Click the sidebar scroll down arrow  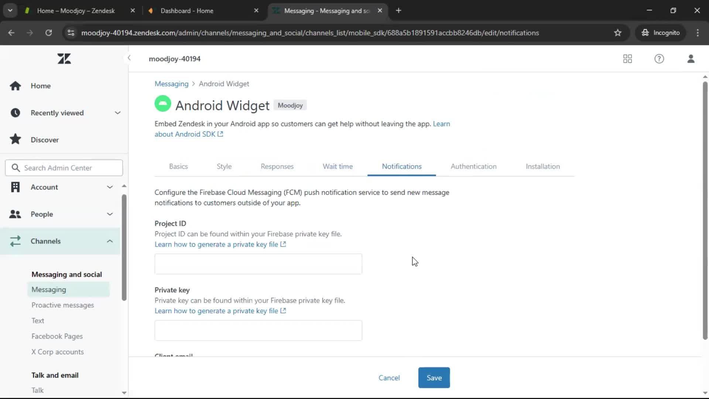[x=124, y=393]
